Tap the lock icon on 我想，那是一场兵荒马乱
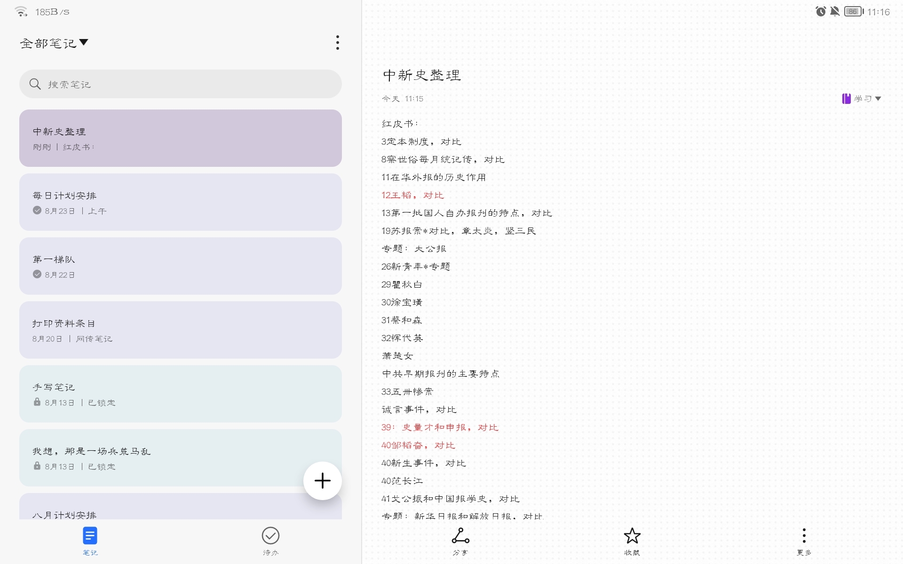 [x=37, y=466]
